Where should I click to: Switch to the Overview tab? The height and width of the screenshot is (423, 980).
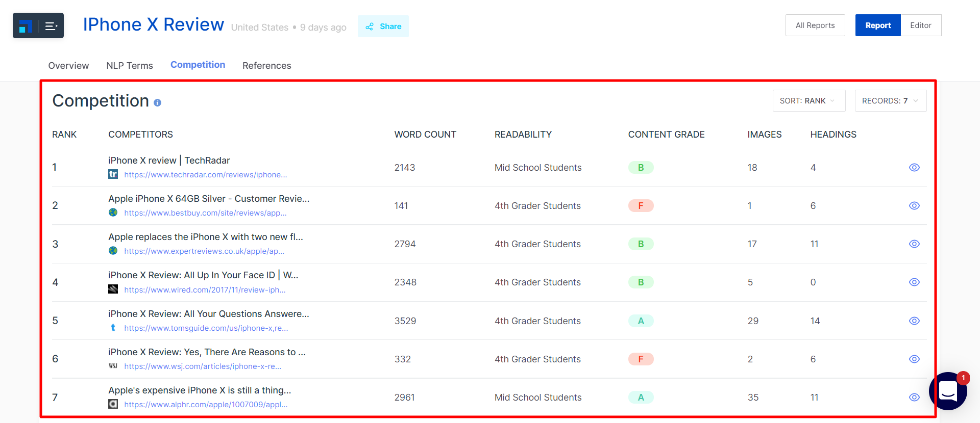[x=68, y=66]
